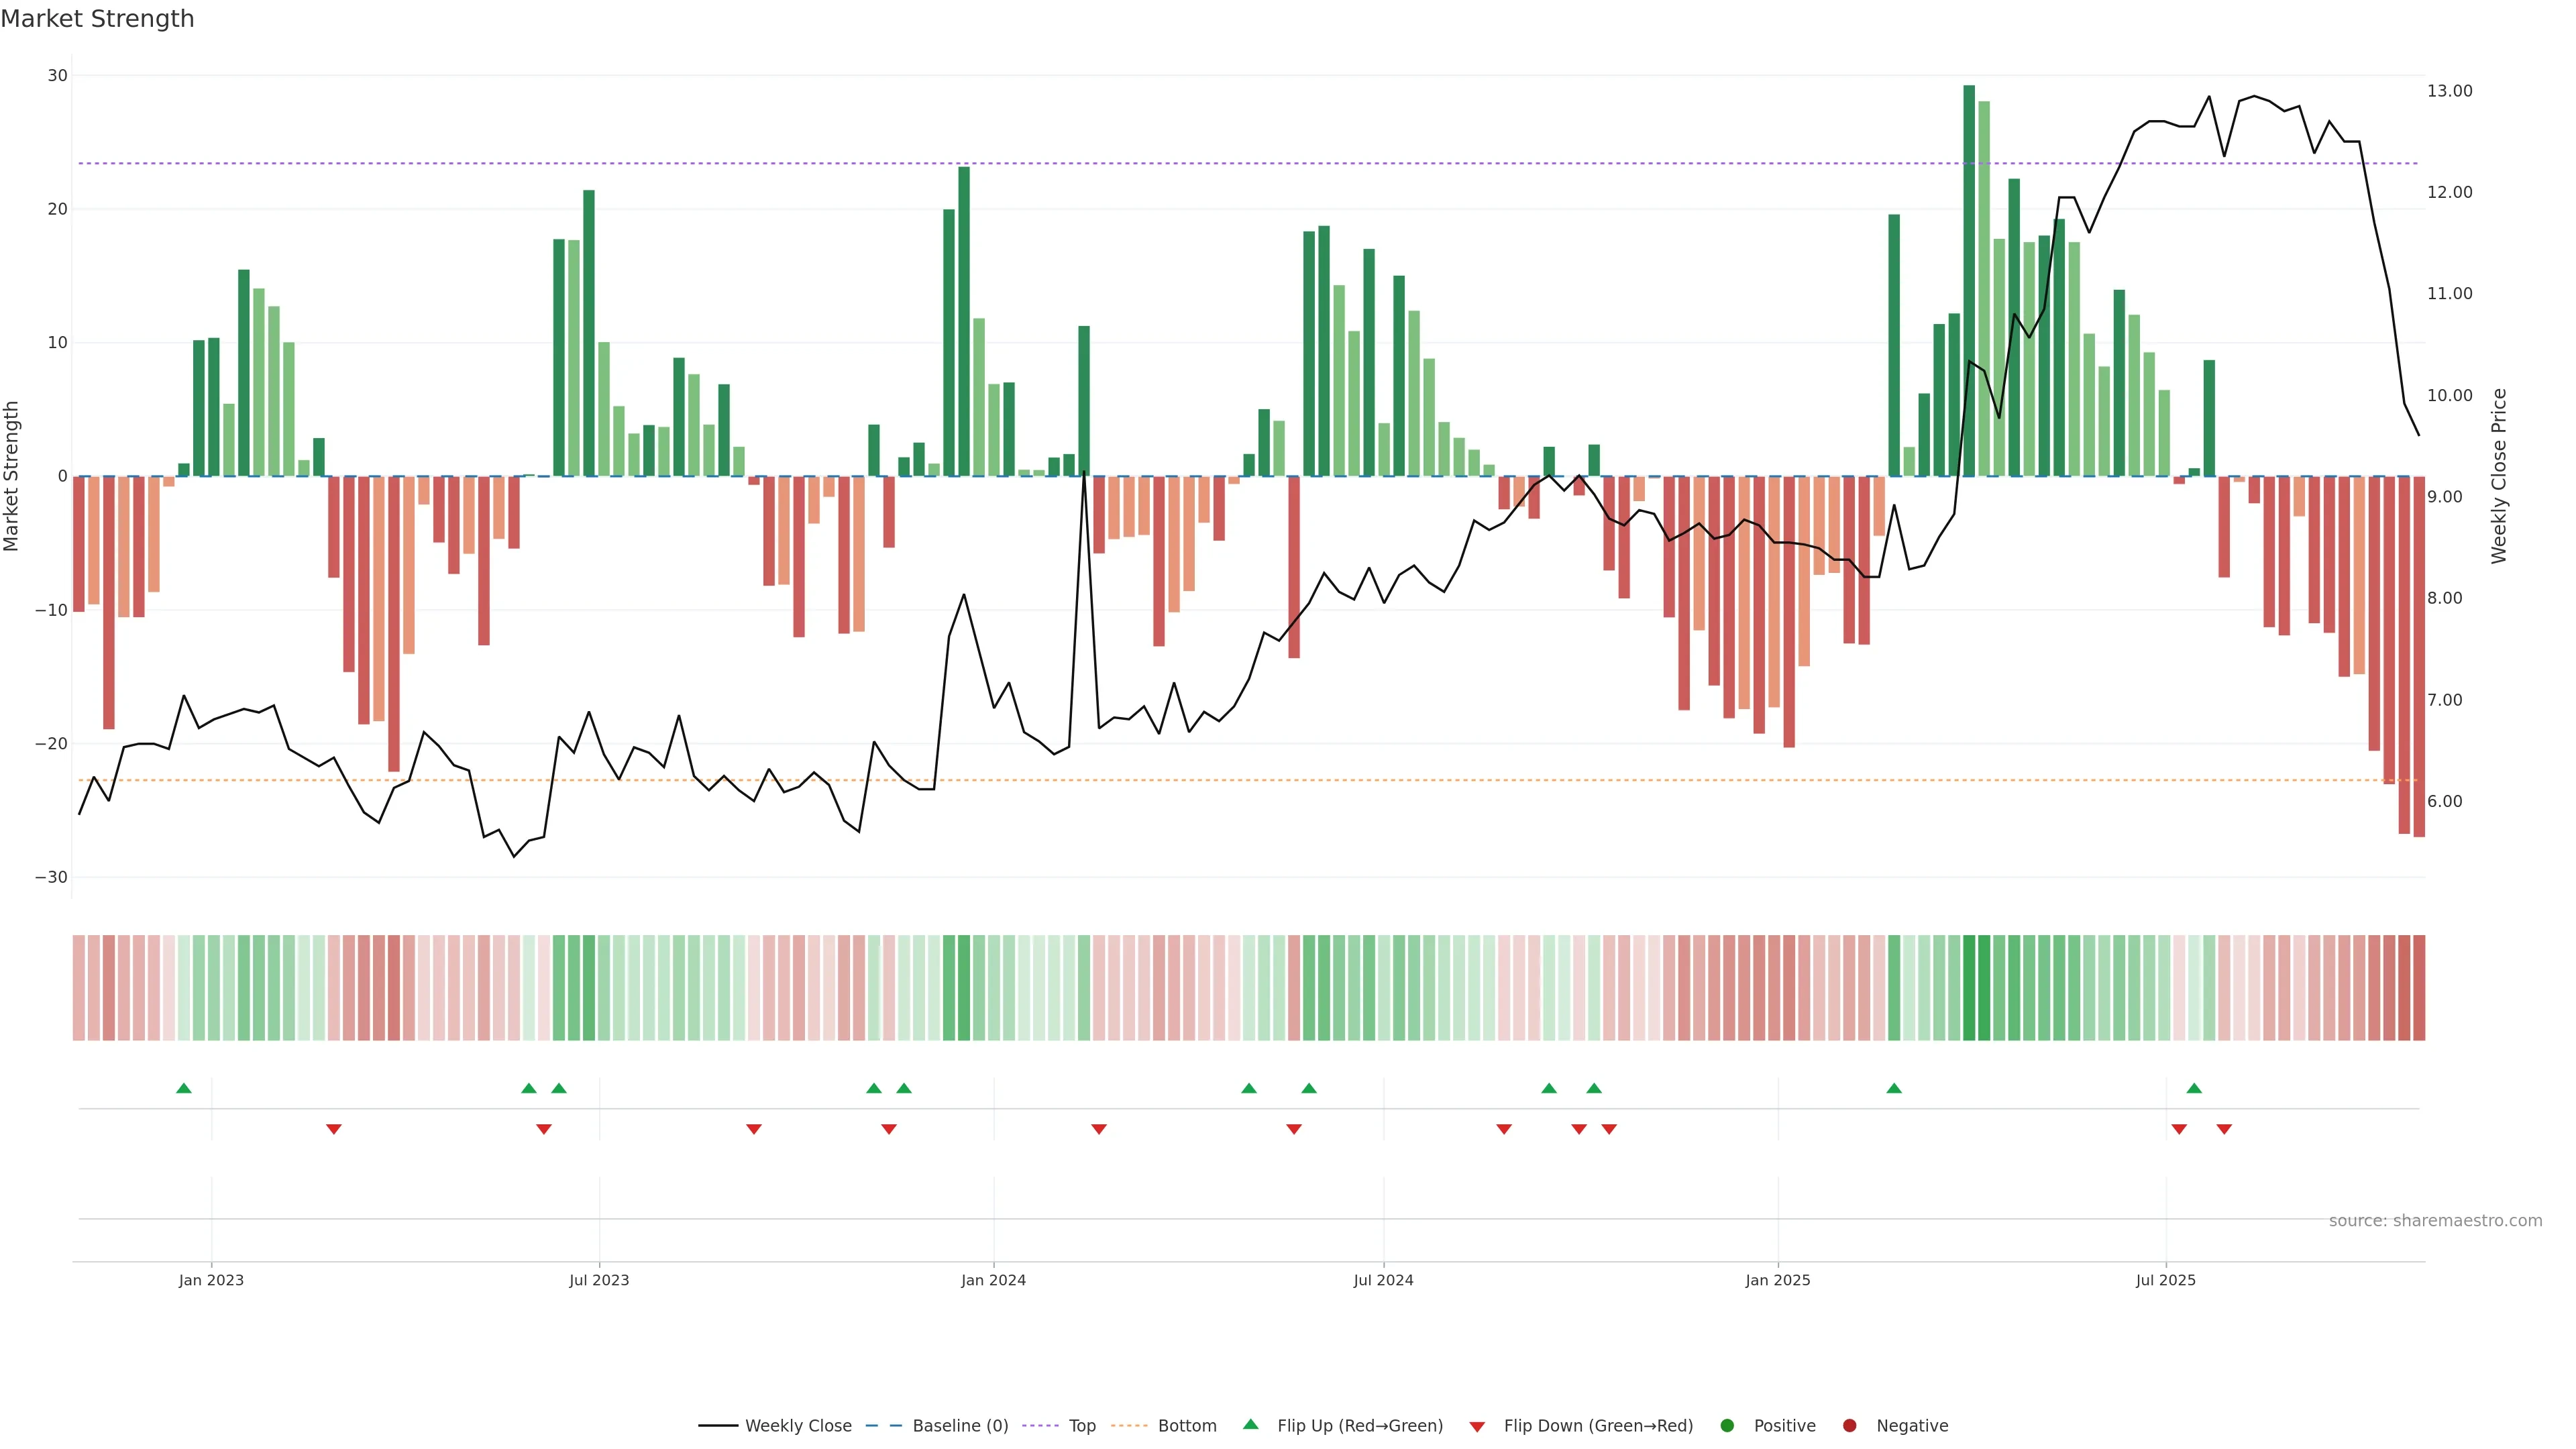The width and height of the screenshot is (2576, 1449).
Task: Click the Negative red circle legend icon
Action: [x=1849, y=1426]
